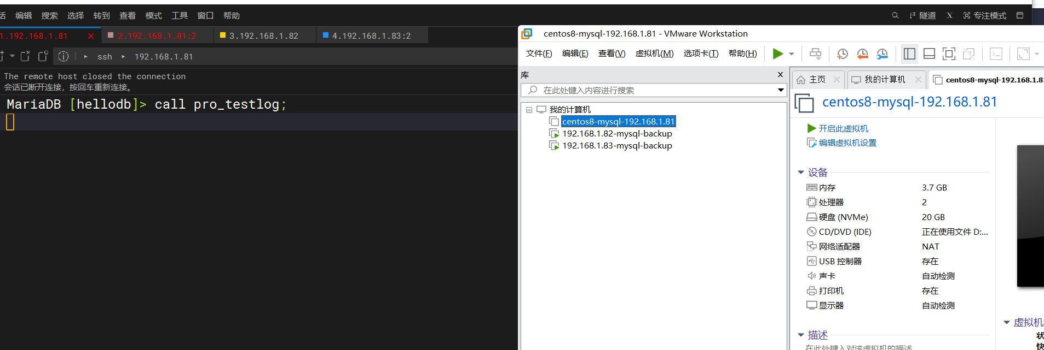
Task: Collapse the 设备 section
Action: tap(801, 173)
